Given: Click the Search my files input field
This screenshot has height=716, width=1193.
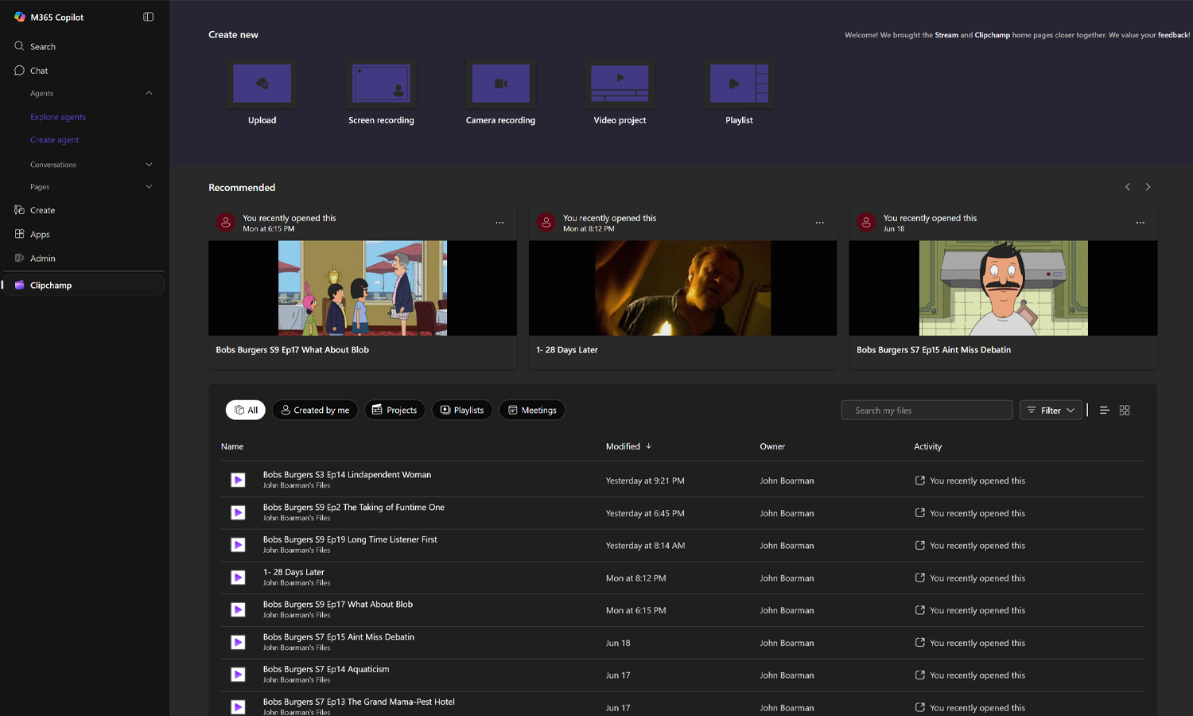Looking at the screenshot, I should pyautogui.click(x=926, y=410).
